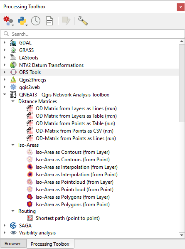The height and width of the screenshot is (249, 185).
Task: Expand the NTV2 Datum Transformations group
Action: point(5,65)
